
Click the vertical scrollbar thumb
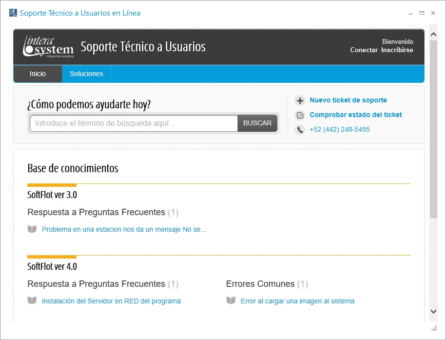coord(433,127)
